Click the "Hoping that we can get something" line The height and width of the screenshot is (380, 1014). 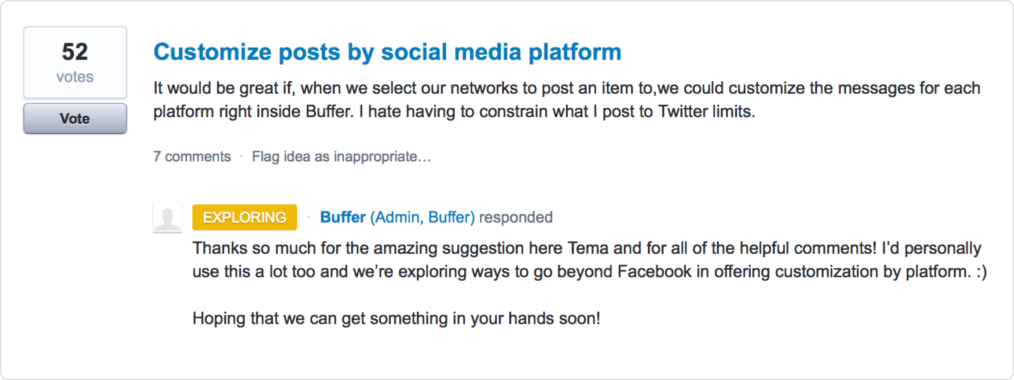[396, 318]
